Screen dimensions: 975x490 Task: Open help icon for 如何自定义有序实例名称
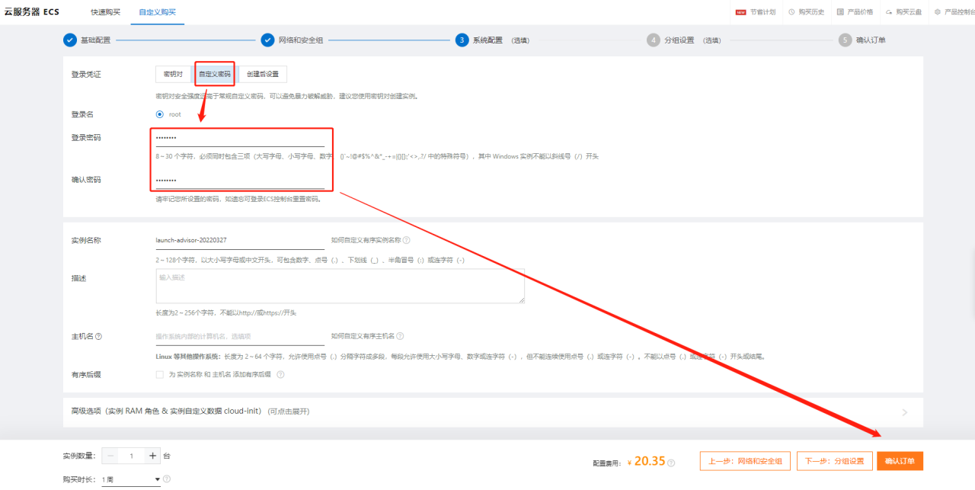coord(406,240)
